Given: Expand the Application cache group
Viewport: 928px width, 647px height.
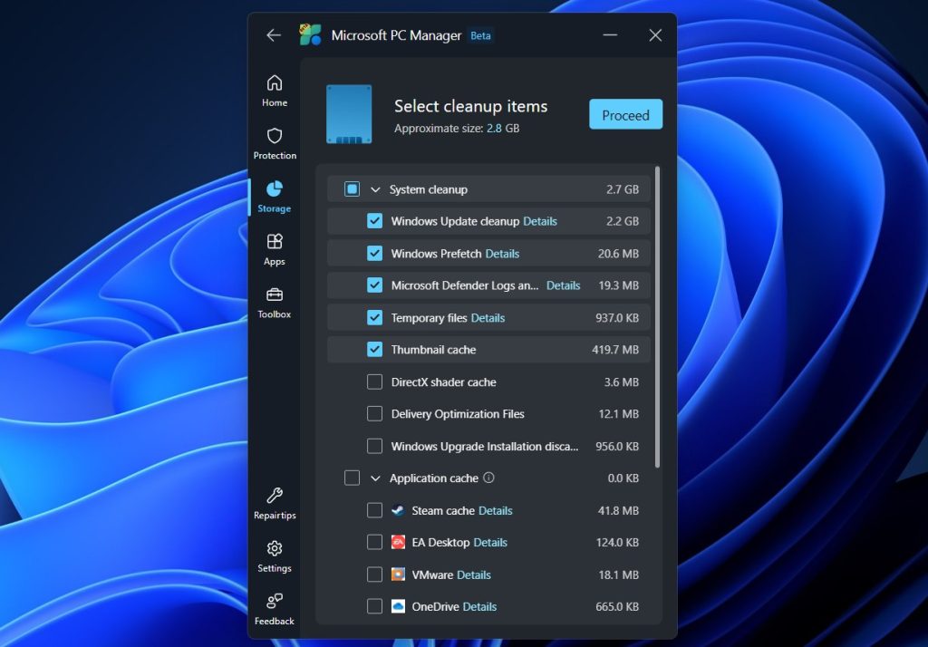Looking at the screenshot, I should pos(375,478).
